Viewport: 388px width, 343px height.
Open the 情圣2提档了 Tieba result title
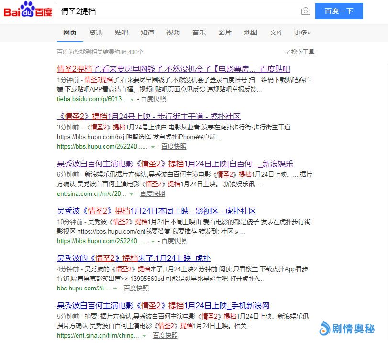pos(173,69)
